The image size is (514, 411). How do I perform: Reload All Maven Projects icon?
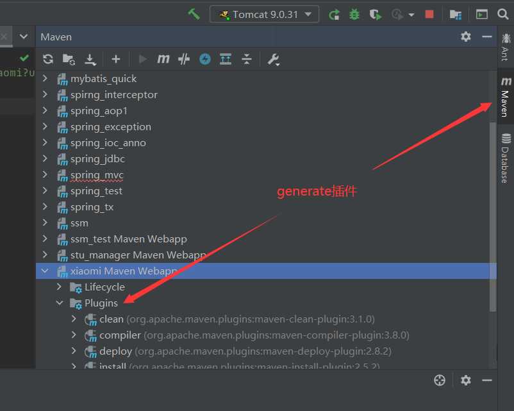click(x=48, y=59)
